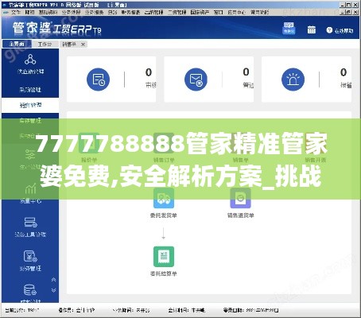Click the 管家婆 工贸ERP T9 logo
This screenshot has width=361, height=318.
point(56,29)
